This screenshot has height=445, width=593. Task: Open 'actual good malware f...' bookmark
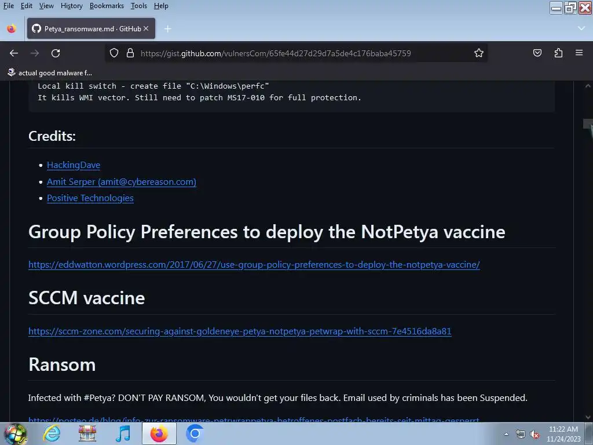[x=50, y=72]
